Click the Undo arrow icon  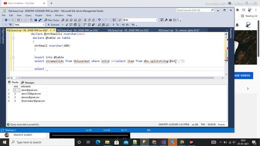(99, 20)
